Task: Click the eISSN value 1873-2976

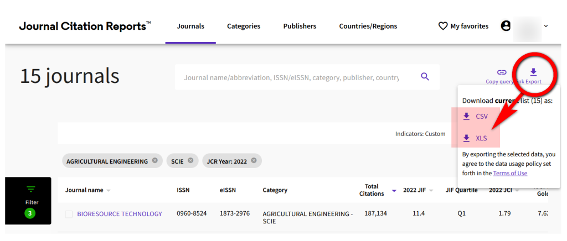Action: (x=235, y=213)
